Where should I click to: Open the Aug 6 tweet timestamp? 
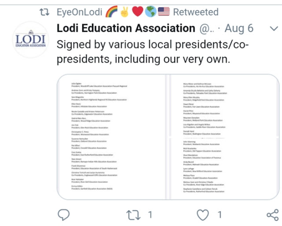(x=239, y=29)
